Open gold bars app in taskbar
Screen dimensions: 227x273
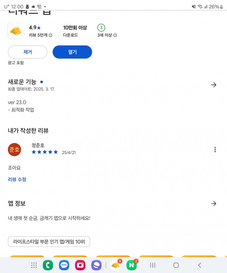click(116, 265)
